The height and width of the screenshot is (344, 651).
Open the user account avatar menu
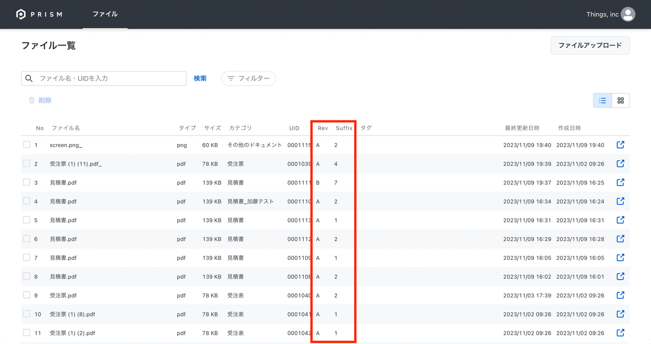coord(628,15)
